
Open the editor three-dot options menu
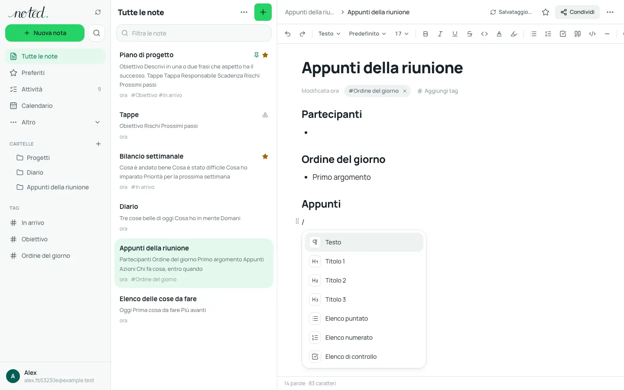(610, 12)
